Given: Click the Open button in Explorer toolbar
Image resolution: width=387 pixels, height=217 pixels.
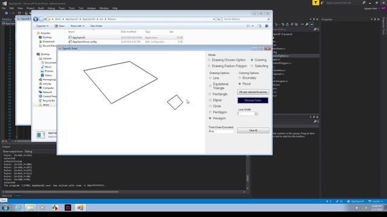Looking at the screenshot, I should point(59,26).
